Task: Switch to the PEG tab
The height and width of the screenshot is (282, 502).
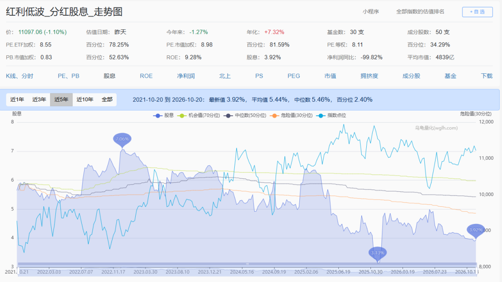Action: [294, 76]
